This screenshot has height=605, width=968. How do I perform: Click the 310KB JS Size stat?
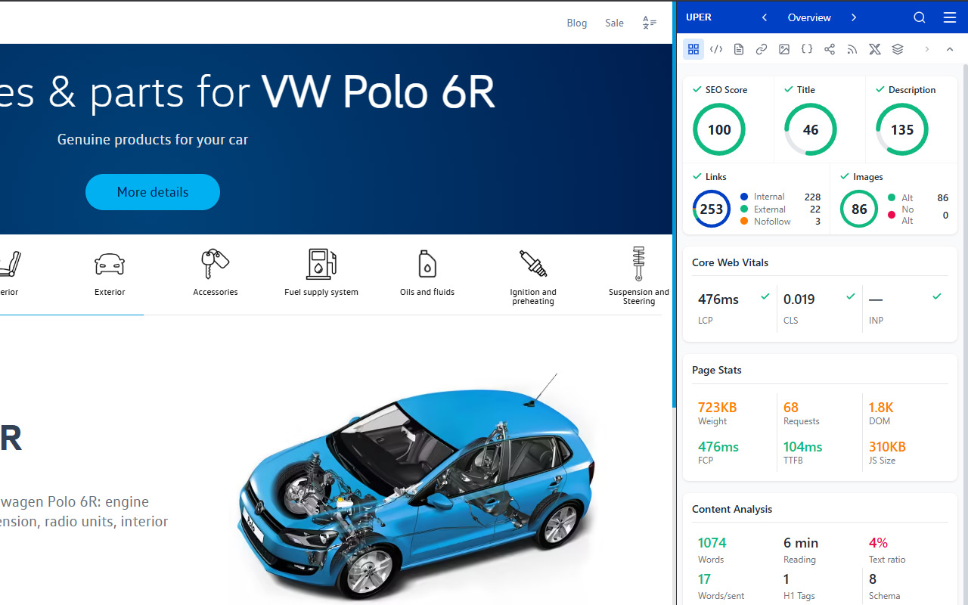point(887,452)
